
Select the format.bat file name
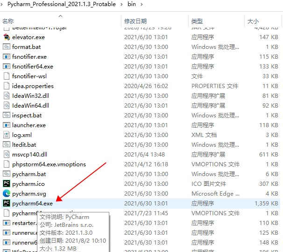[x=27, y=47]
